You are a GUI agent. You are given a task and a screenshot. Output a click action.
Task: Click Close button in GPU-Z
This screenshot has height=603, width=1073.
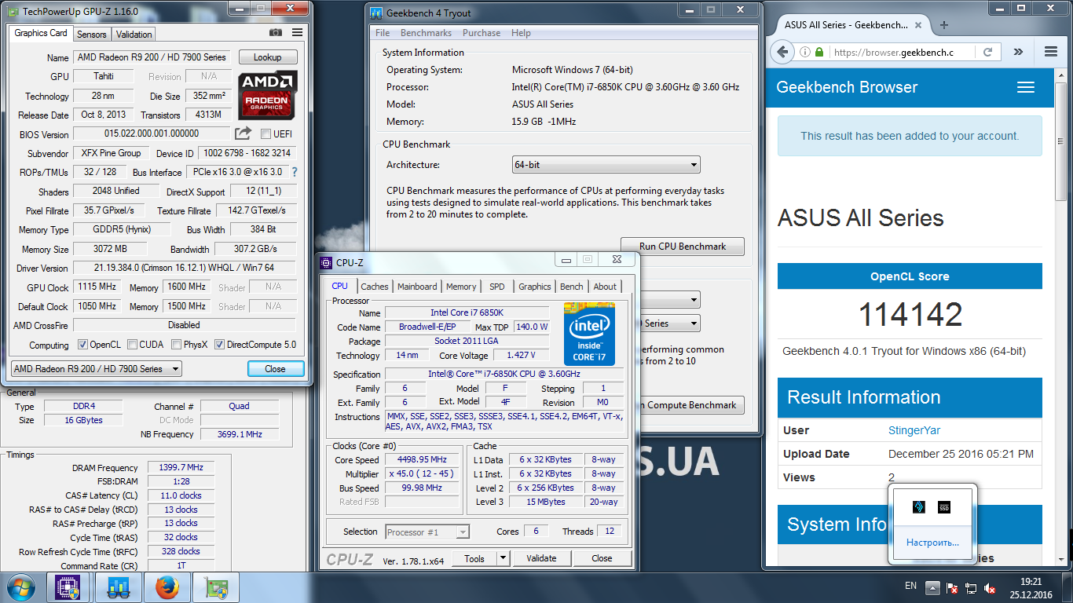coord(275,369)
